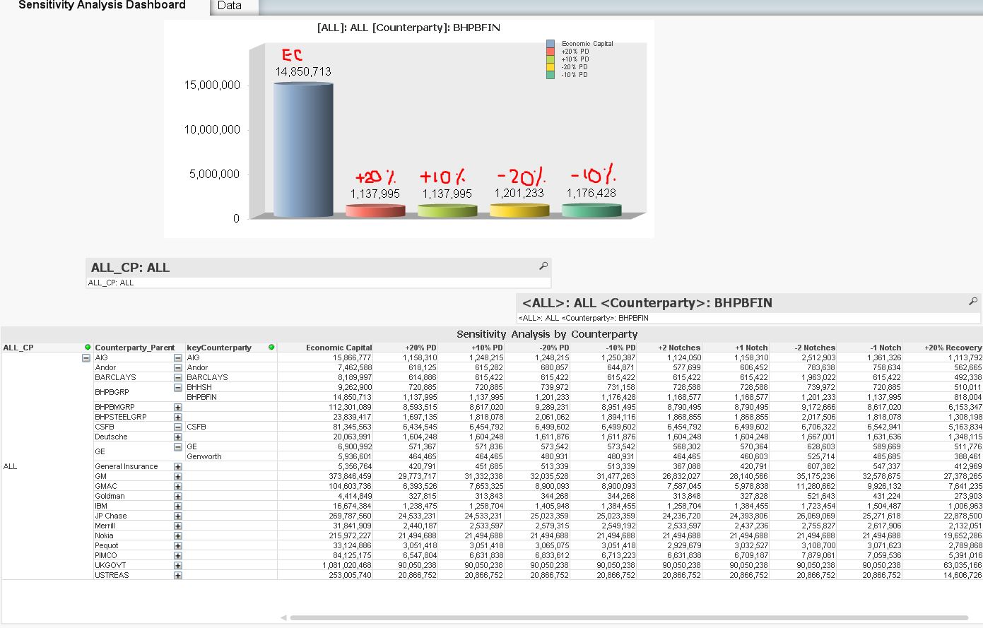This screenshot has width=983, height=628.
Task: Click the Economic Capital legend color swatch
Action: tap(551, 44)
